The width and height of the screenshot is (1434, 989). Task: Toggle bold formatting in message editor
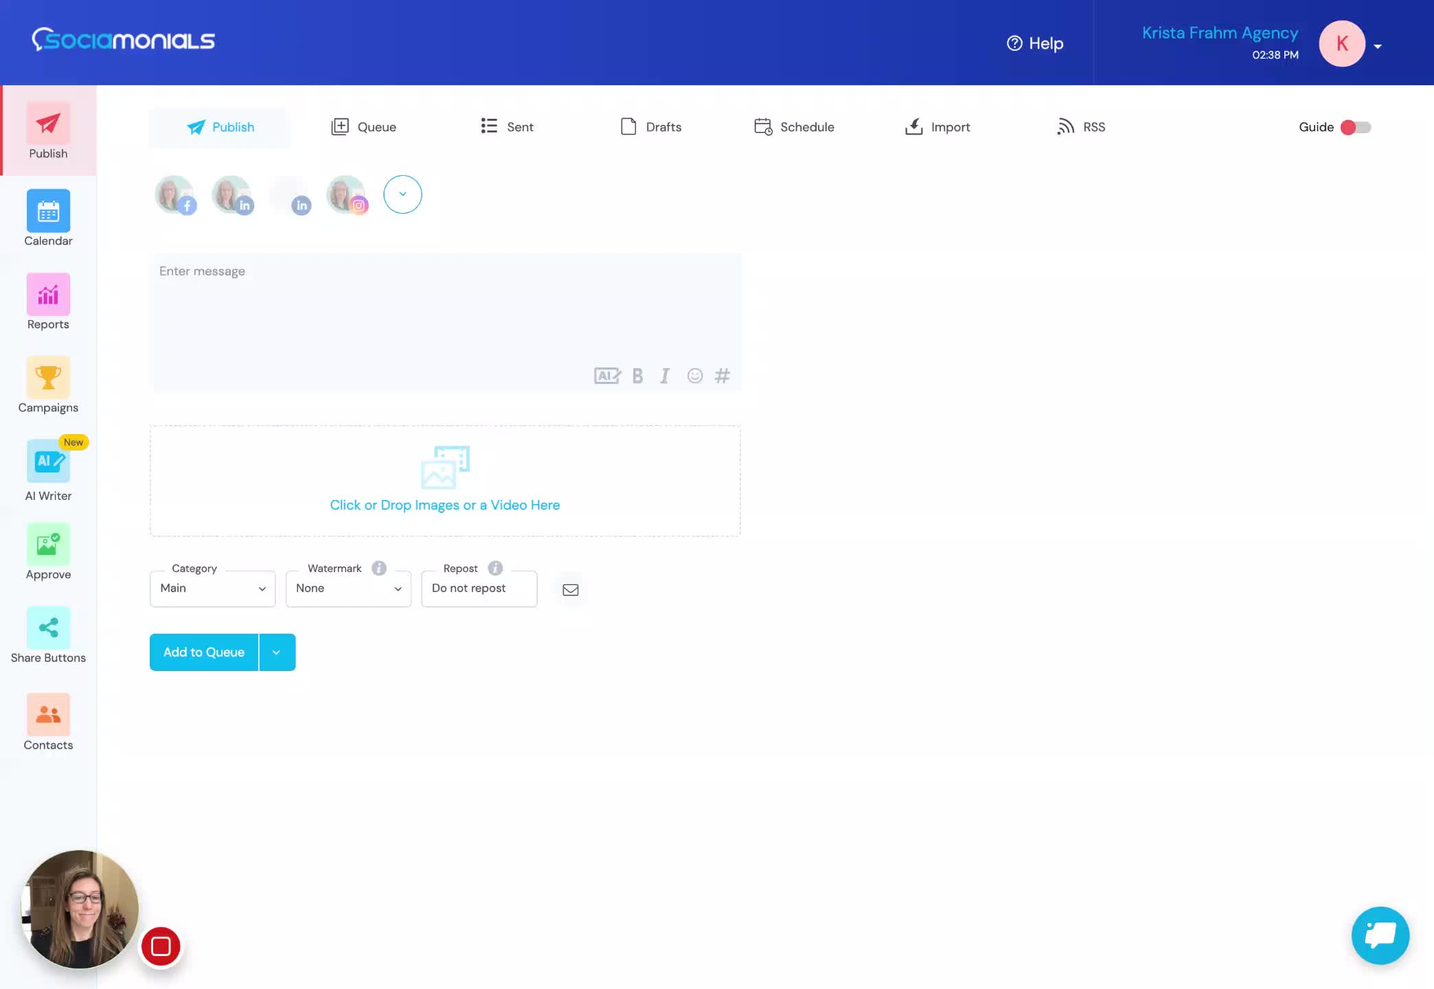pos(637,376)
